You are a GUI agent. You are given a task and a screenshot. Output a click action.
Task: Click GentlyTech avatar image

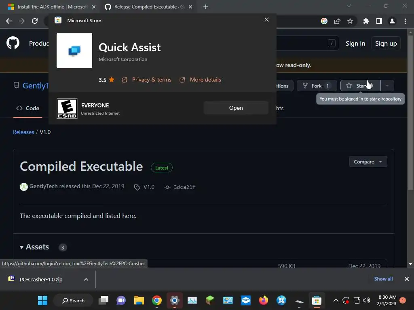point(24,186)
